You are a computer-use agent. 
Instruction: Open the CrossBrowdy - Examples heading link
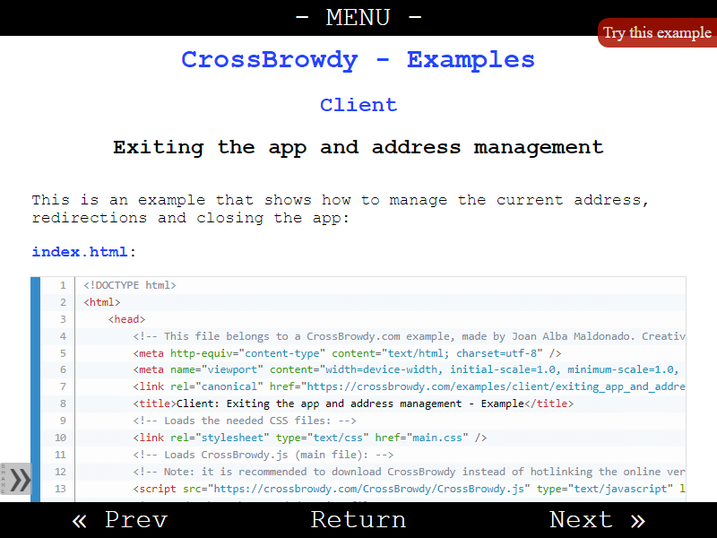(358, 59)
